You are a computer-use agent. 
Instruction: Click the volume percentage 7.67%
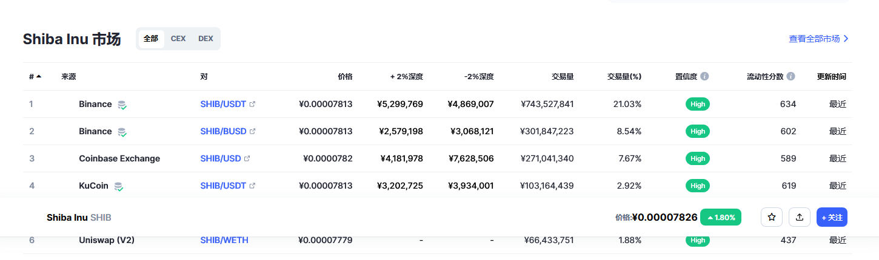pyautogui.click(x=629, y=158)
